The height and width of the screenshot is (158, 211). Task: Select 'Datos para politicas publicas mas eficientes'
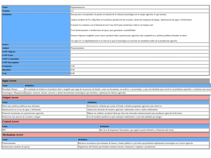point(44,106)
